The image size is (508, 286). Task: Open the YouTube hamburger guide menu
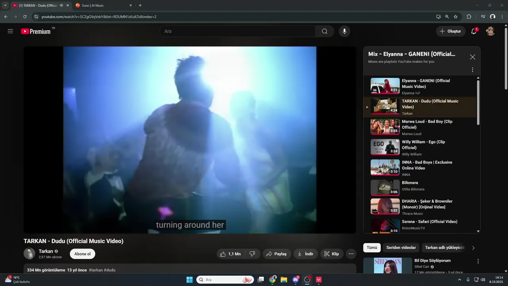pyautogui.click(x=10, y=31)
